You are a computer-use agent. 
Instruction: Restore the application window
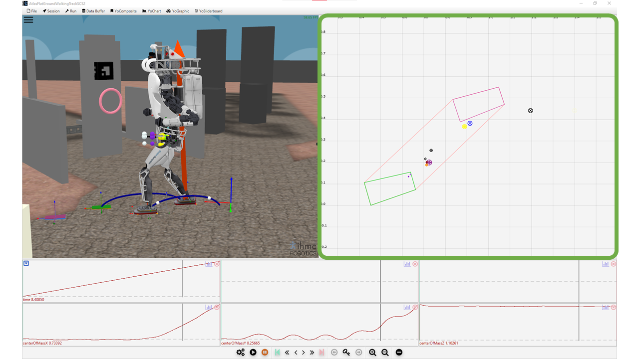click(x=595, y=3)
